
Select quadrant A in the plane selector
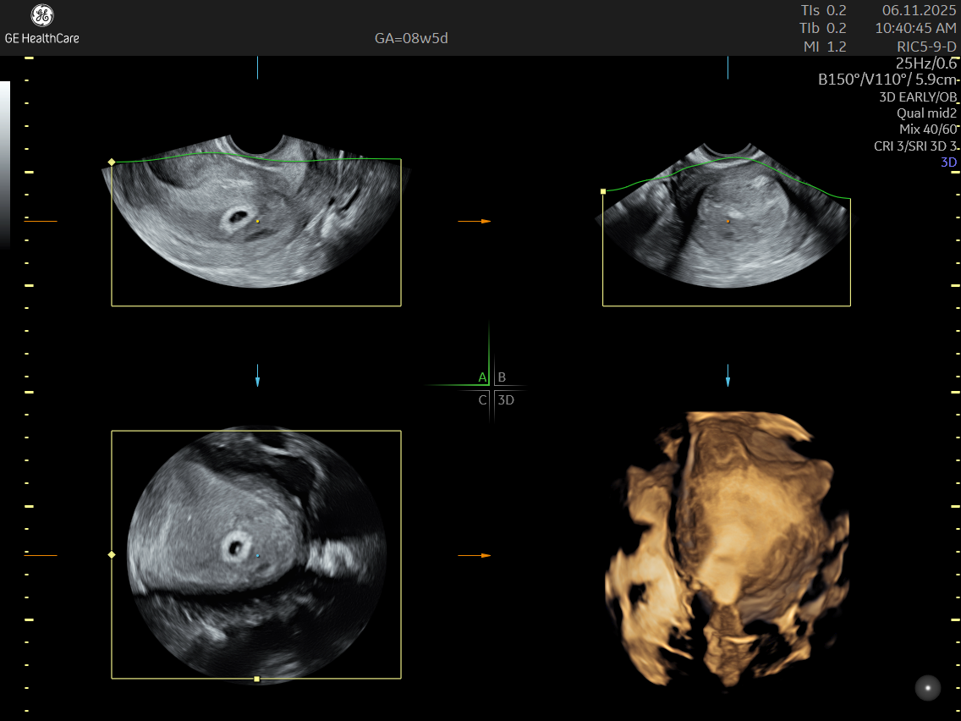coord(482,377)
